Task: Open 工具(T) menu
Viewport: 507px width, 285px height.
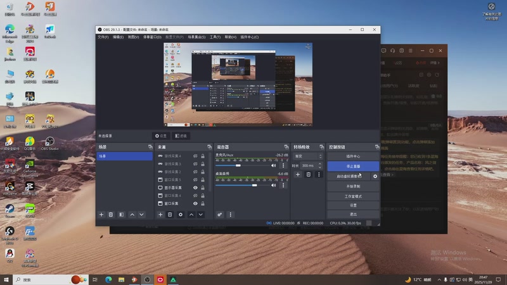Action: [x=215, y=37]
